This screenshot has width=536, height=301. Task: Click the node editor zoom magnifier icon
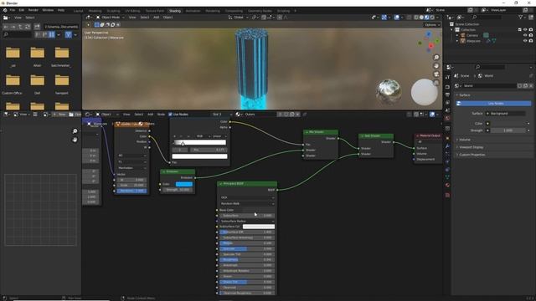point(75,131)
